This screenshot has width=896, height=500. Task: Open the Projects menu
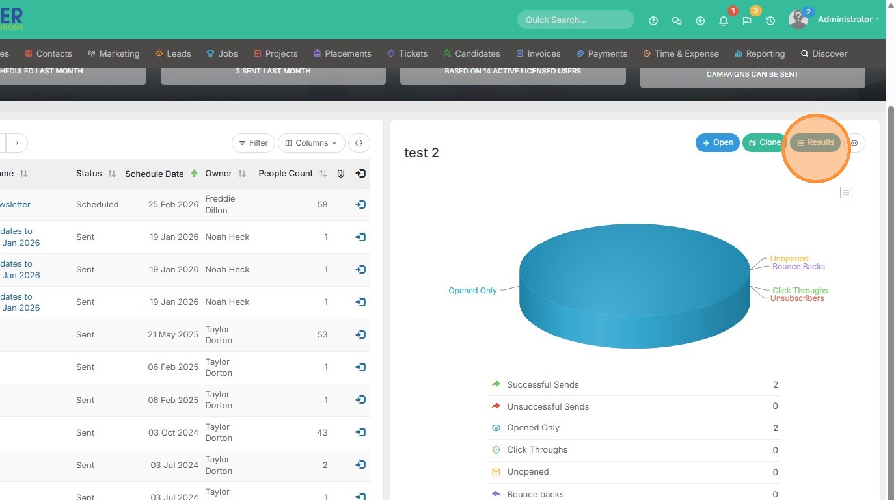click(x=276, y=53)
